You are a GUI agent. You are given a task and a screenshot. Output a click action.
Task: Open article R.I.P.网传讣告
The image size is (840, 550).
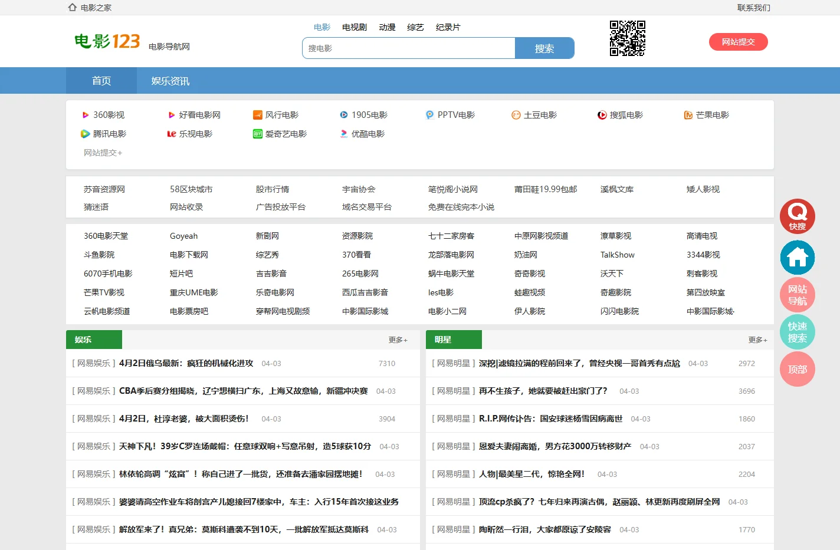click(550, 419)
